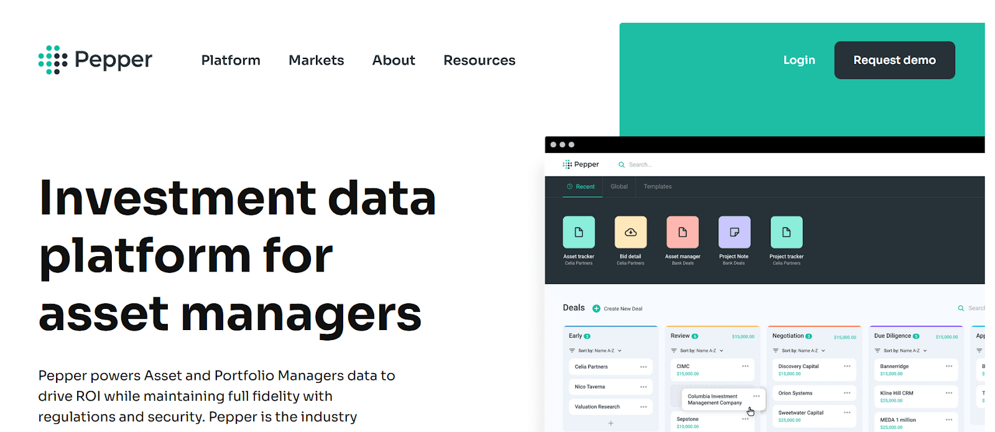Screen dimensions: 995x432
Task: Click the Due Diligence column header
Action: (896, 336)
